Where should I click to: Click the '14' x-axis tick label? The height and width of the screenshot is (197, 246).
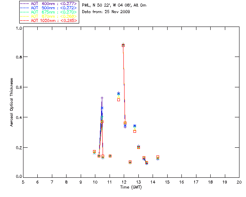coord(153,182)
